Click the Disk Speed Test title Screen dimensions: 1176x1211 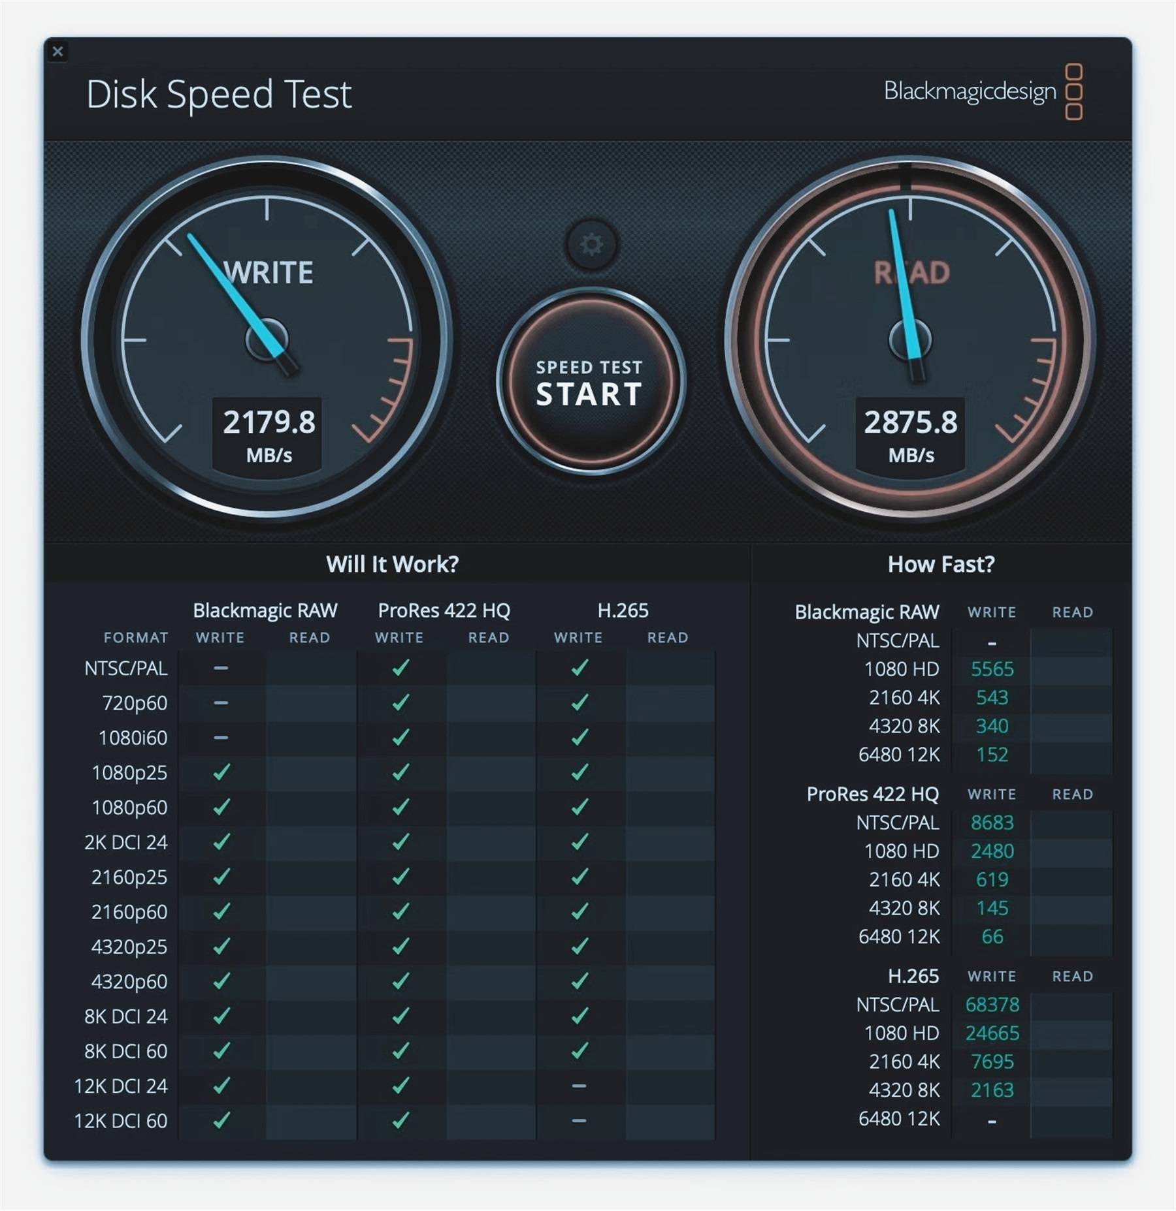click(x=219, y=94)
